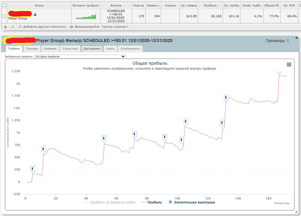Click the $13.09 average stake value
Screen dimensions: 301x216
[191, 16]
